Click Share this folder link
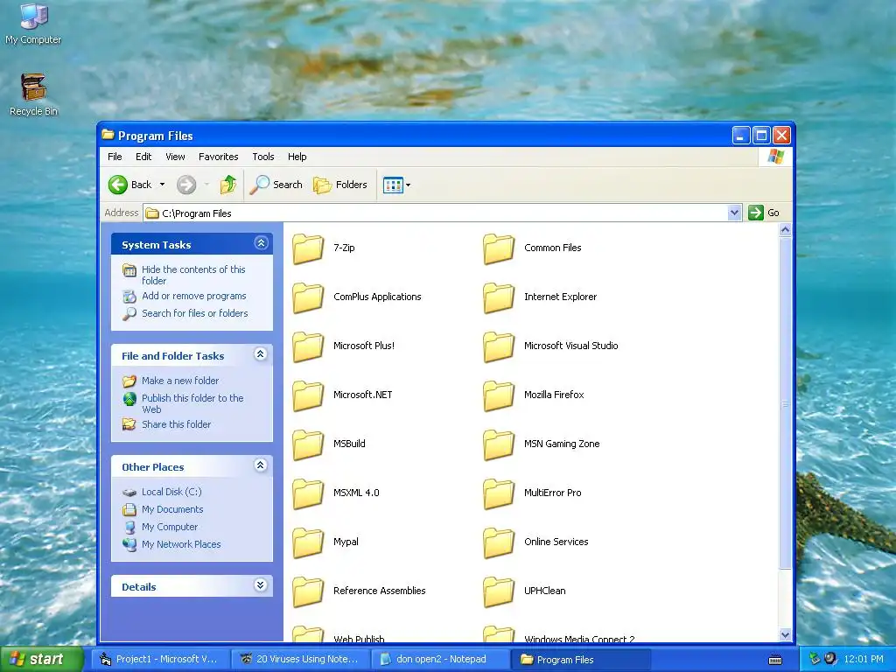This screenshot has height=672, width=896. tap(176, 424)
